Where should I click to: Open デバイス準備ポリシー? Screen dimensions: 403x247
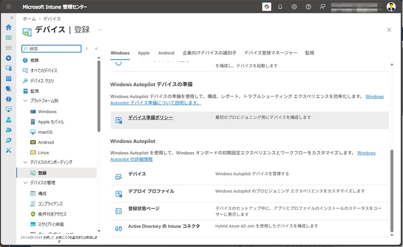tap(151, 118)
